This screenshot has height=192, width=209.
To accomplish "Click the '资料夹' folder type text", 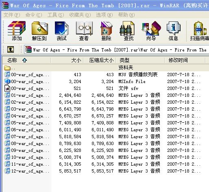I will [x=126, y=68].
